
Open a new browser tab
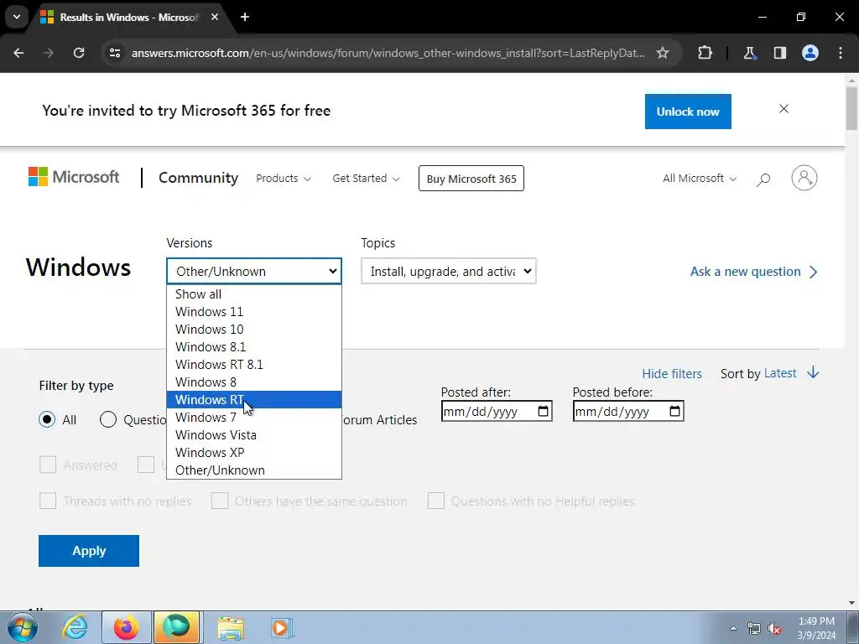coord(245,17)
